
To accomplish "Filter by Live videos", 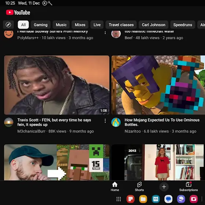I will click(x=97, y=25).
